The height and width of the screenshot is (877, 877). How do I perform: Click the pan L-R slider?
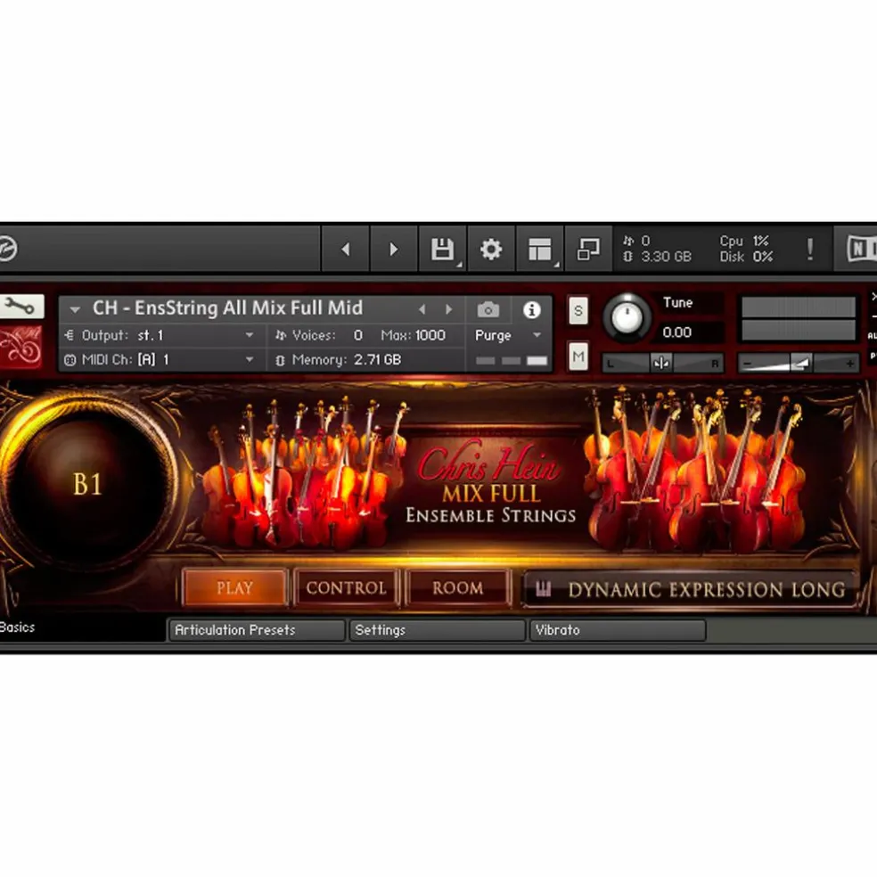(663, 363)
